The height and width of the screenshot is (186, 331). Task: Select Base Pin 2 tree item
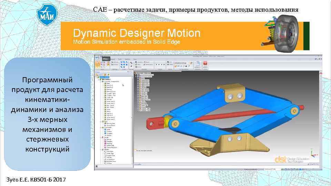pyautogui.click(x=110, y=87)
